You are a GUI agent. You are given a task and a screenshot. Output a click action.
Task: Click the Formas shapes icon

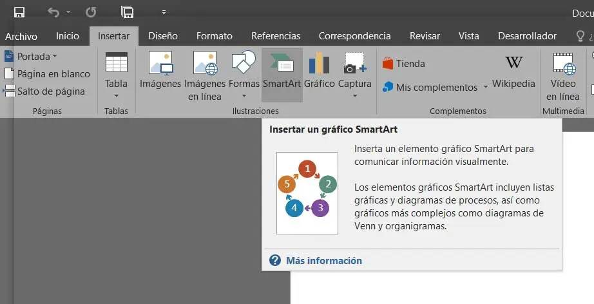(x=244, y=62)
